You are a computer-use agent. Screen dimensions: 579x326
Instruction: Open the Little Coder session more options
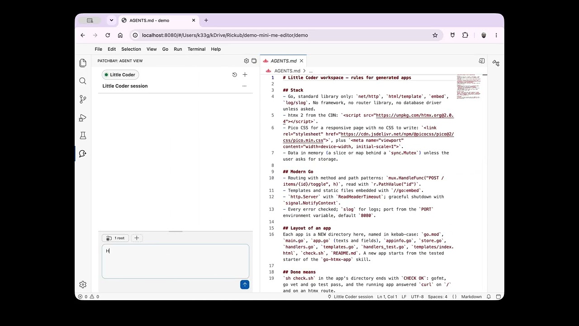click(x=244, y=86)
